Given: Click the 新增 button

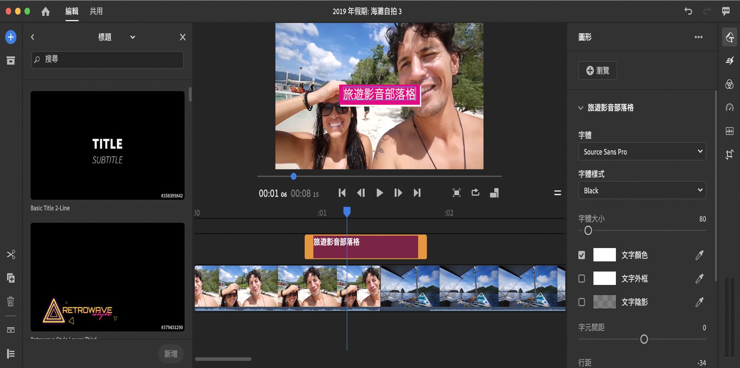Looking at the screenshot, I should coord(171,354).
